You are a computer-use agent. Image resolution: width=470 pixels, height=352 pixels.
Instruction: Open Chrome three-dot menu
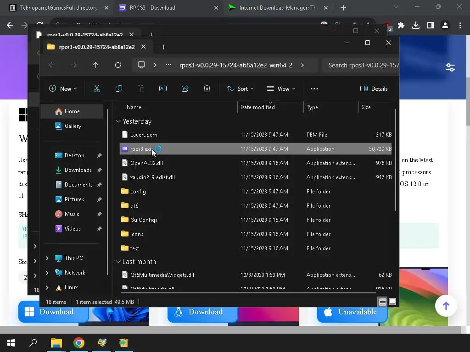click(x=460, y=26)
